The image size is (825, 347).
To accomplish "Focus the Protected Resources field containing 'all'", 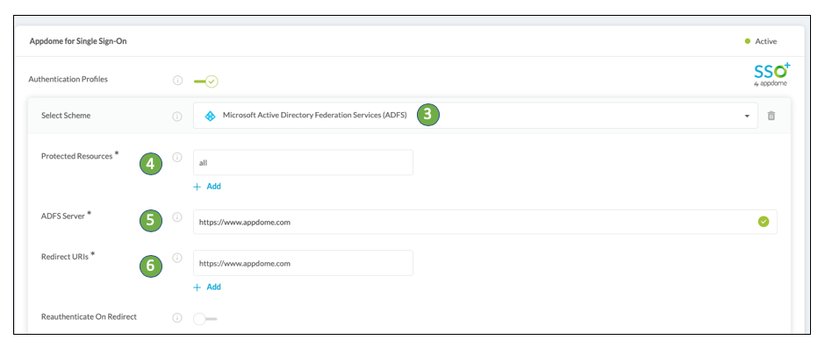I will click(303, 163).
